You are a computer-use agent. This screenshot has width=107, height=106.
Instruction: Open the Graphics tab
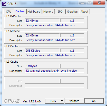tap(72, 12)
